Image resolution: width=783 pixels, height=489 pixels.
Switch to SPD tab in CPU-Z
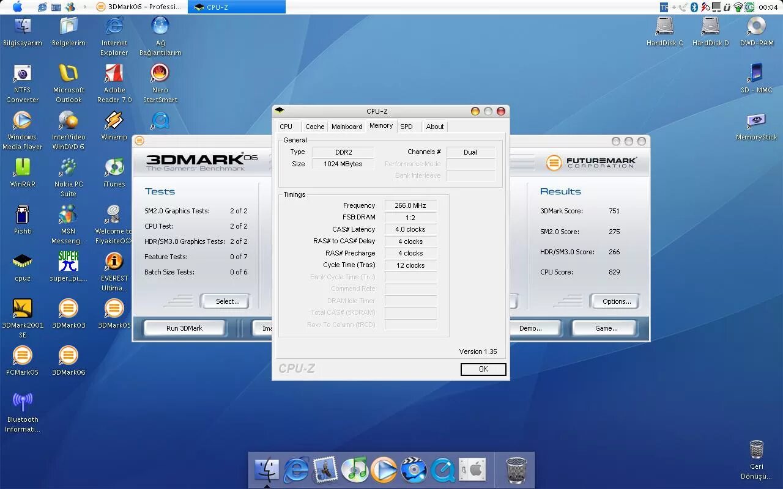406,127
